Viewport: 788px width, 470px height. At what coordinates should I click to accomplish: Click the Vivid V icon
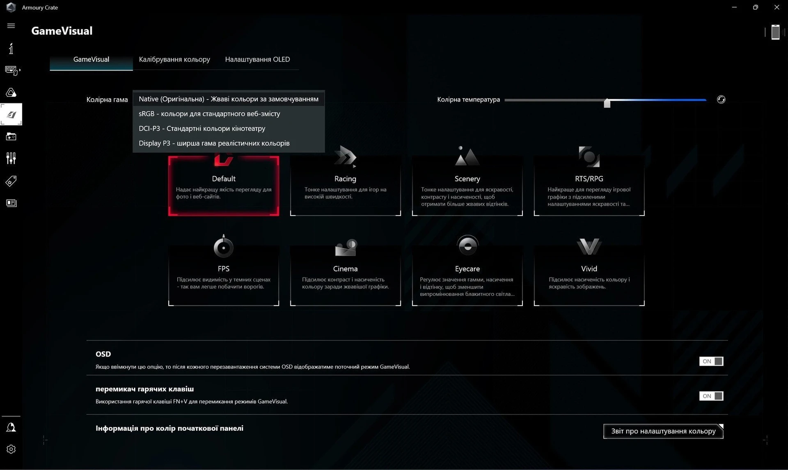[x=589, y=247]
